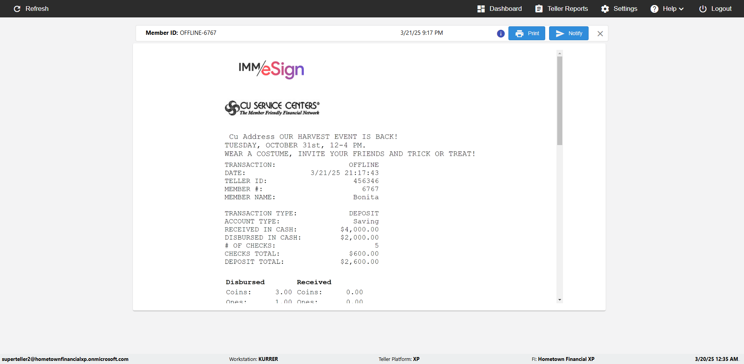The height and width of the screenshot is (364, 744).
Task: Click the transaction type DEPOSIT value
Action: pos(364,214)
